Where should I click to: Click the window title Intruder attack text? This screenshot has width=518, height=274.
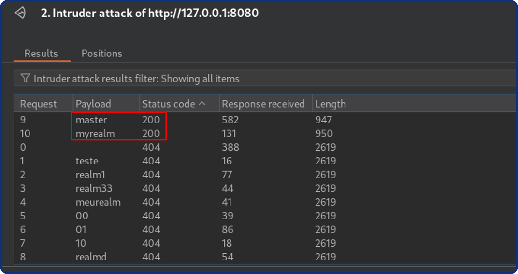[x=149, y=13]
